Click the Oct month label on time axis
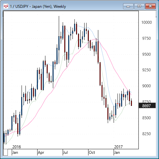 (92, 152)
